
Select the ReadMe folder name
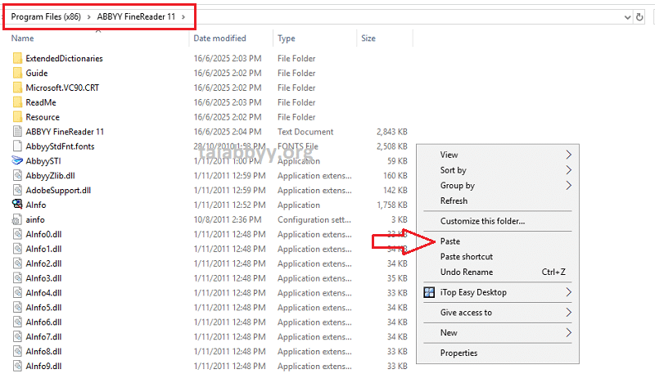click(x=41, y=102)
